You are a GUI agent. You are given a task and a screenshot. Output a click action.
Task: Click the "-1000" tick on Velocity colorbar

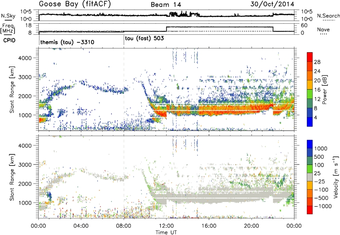(x=323, y=206)
